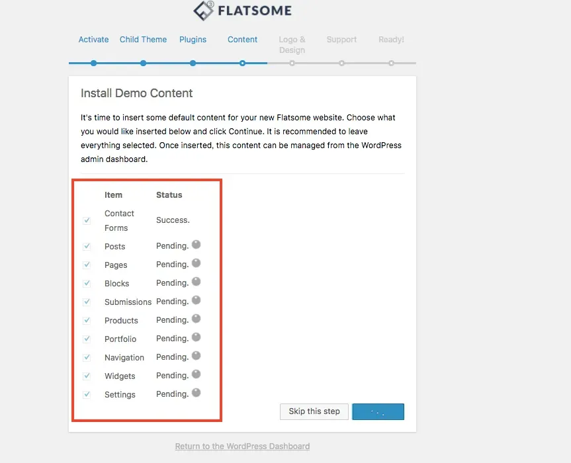
Task: Click the spinner icon beside Pages Pending
Action: tap(196, 263)
